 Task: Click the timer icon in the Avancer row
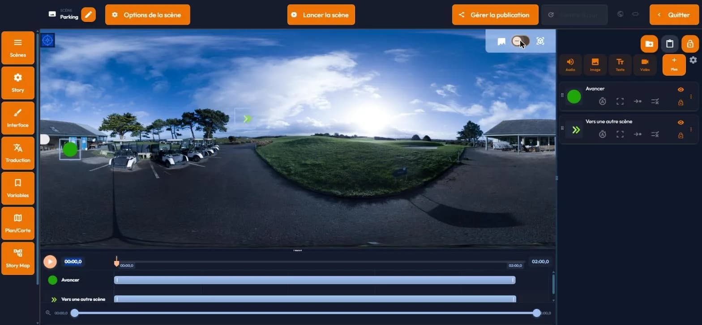[x=603, y=101]
